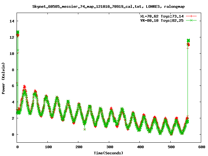Click x-axis tick label 100
The width and height of the screenshot is (208, 156).
point(48,147)
